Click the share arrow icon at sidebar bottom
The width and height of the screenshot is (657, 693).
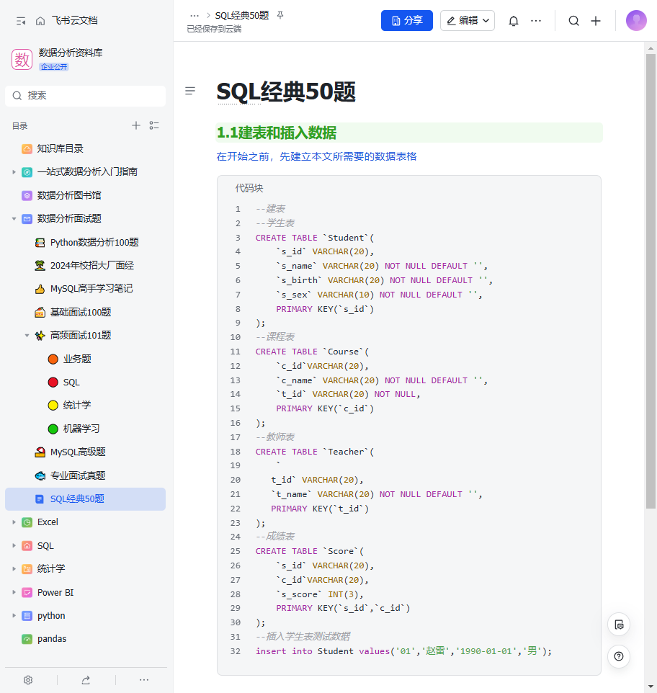click(85, 679)
